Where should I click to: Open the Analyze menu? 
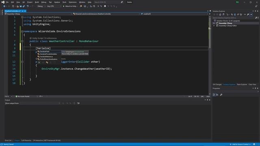pyautogui.click(x=57, y=2)
